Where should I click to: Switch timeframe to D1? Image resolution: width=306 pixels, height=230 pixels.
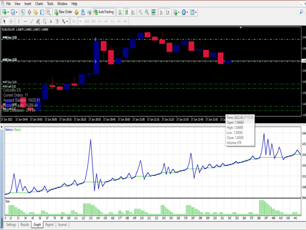[112, 21]
